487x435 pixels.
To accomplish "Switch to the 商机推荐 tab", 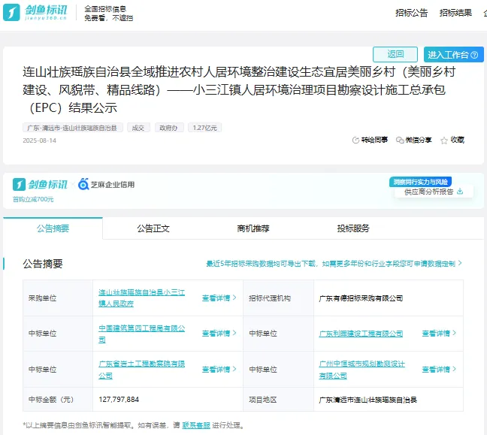I will pos(253,228).
